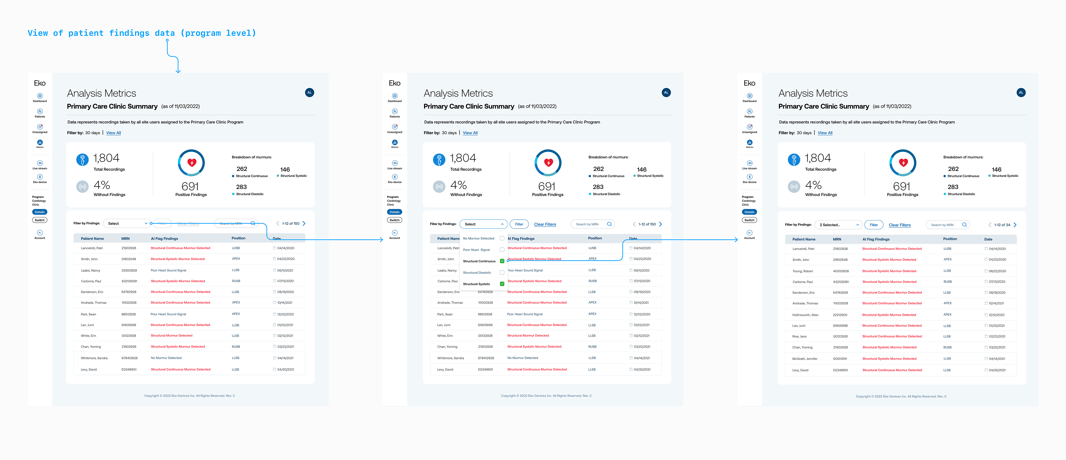The width and height of the screenshot is (1066, 460).
Task: Click Switch program button in leftmost sidebar
Action: tap(40, 220)
